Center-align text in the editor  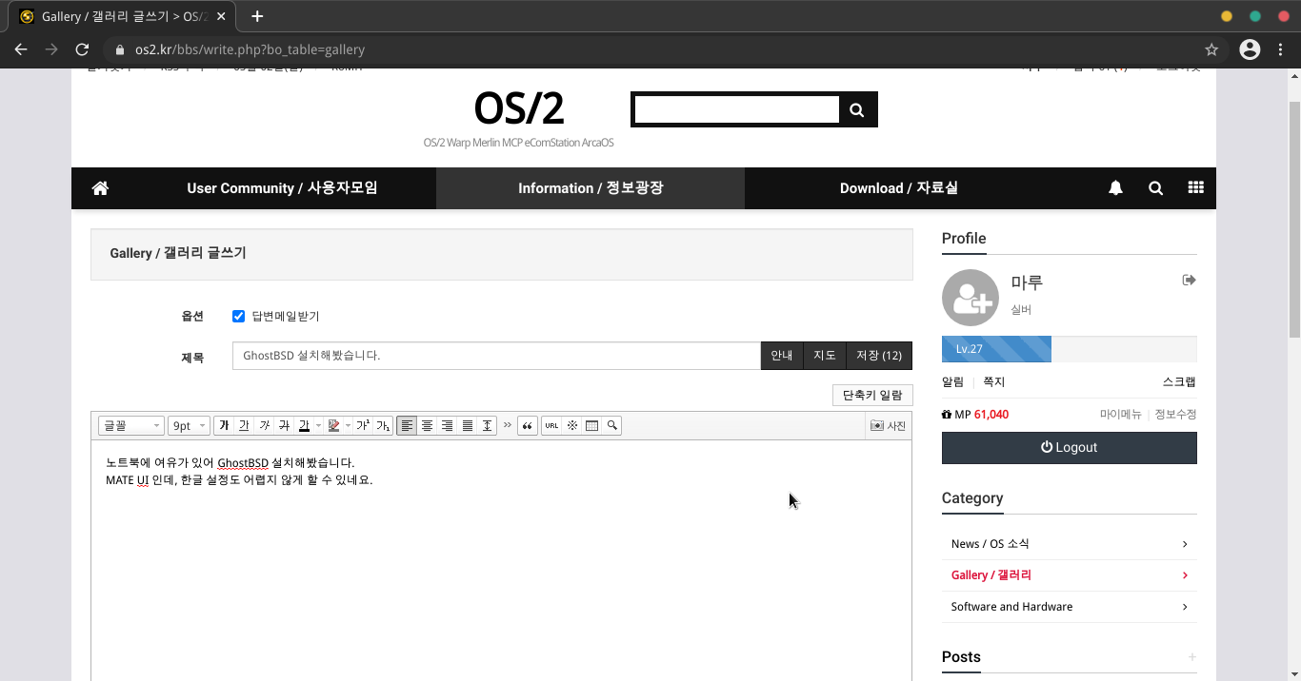[x=427, y=425]
